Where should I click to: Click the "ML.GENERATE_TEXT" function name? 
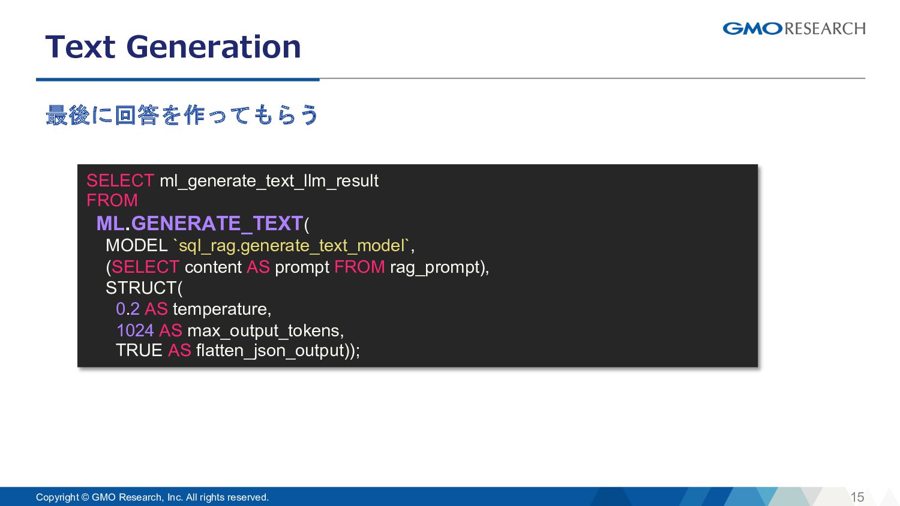[200, 224]
